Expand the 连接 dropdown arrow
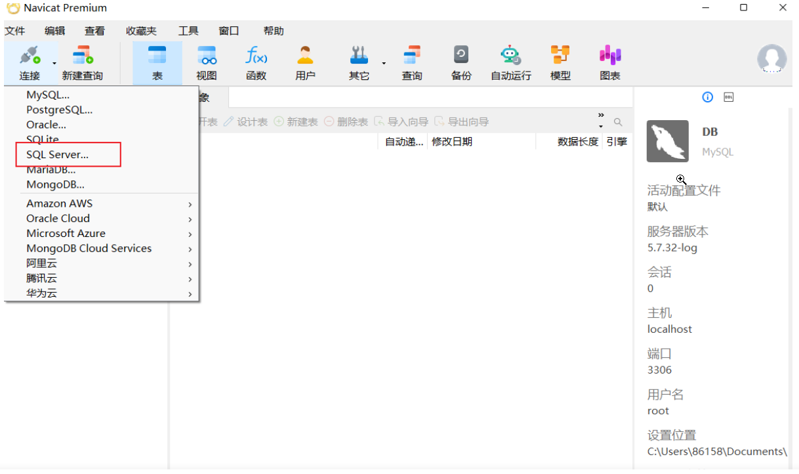The height and width of the screenshot is (474, 799). click(54, 64)
